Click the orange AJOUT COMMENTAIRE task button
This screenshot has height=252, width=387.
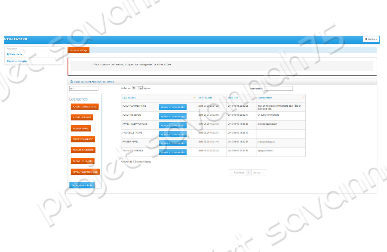(85, 106)
